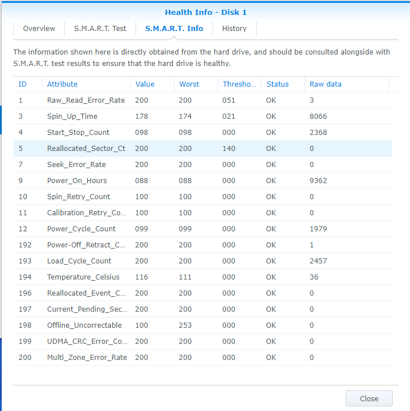Click threshold value 021
The image size is (410, 411).
point(229,116)
